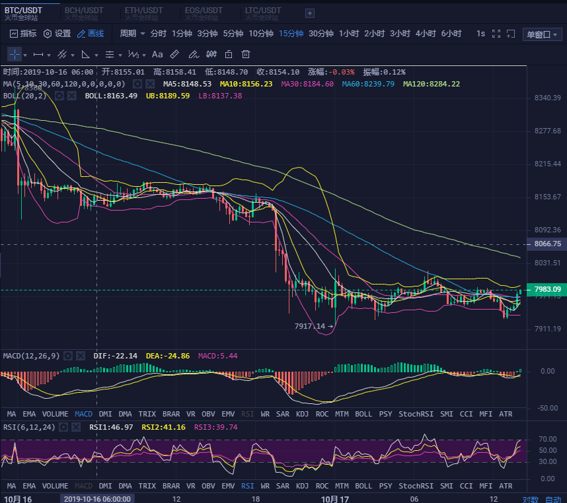
Task: Open the text annotation (Aa) tool
Action: [x=157, y=54]
